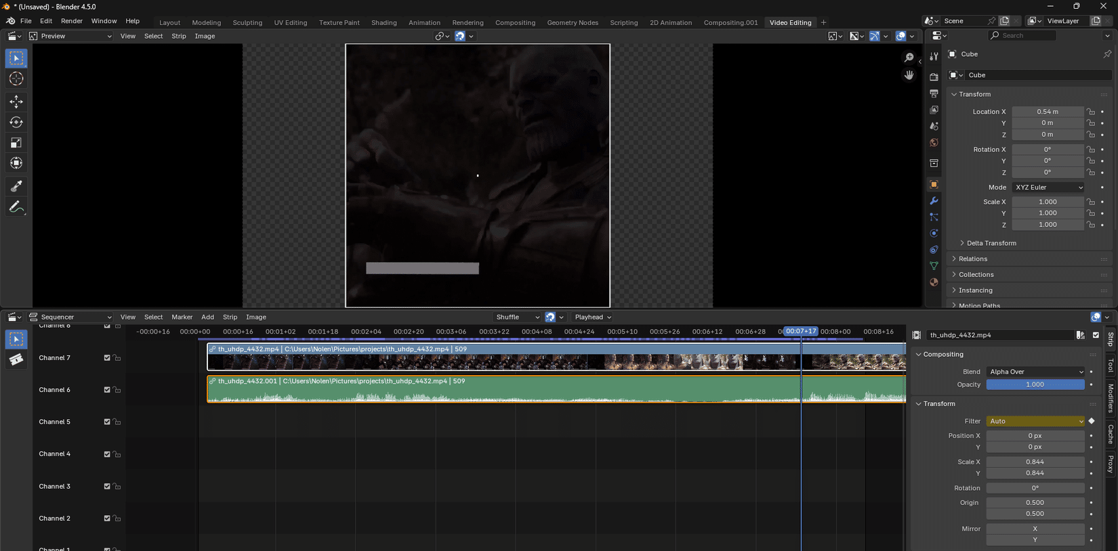Choose the Scale tool in preview toolbar
The image size is (1118, 551).
coord(16,143)
